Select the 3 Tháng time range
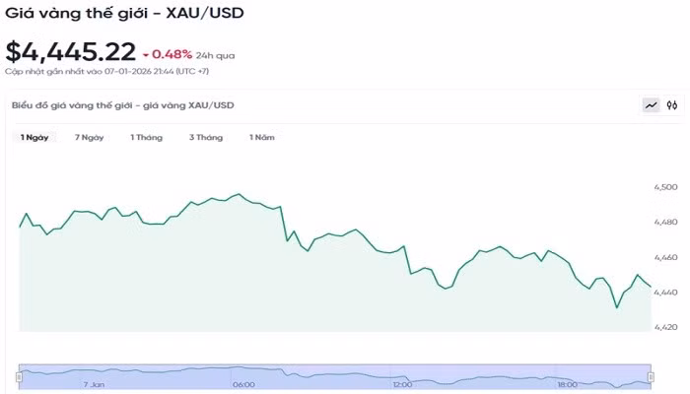This screenshot has height=394, width=690. click(206, 138)
